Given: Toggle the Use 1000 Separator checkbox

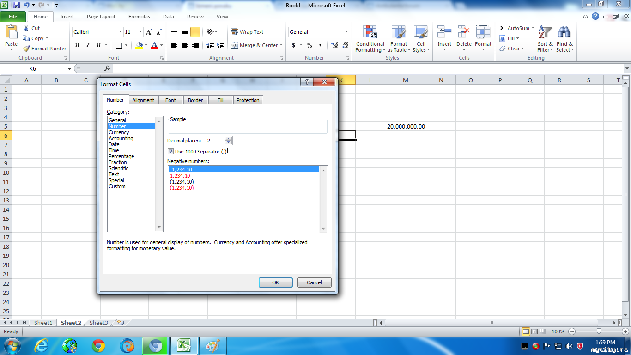Looking at the screenshot, I should [170, 152].
